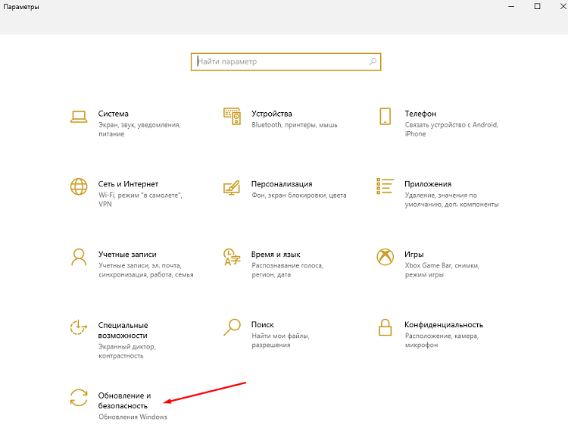Screen dimensions: 568x447
Task: Open the Игры Xbox icon
Action: [x=385, y=257]
